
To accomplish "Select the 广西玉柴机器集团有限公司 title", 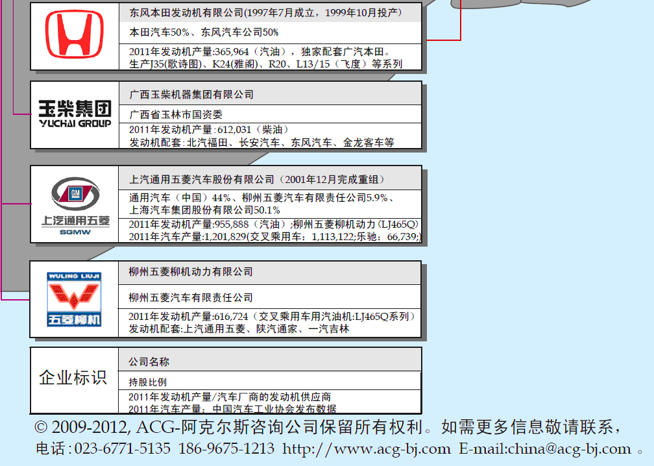I will (x=191, y=95).
